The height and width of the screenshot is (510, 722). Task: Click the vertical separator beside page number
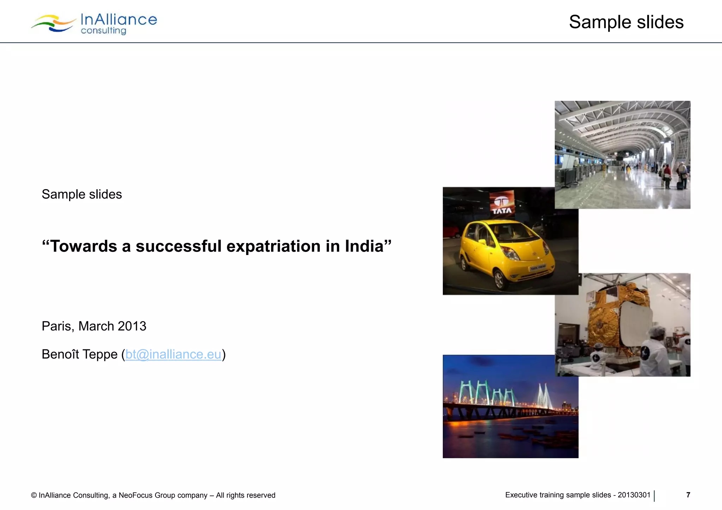click(x=654, y=496)
